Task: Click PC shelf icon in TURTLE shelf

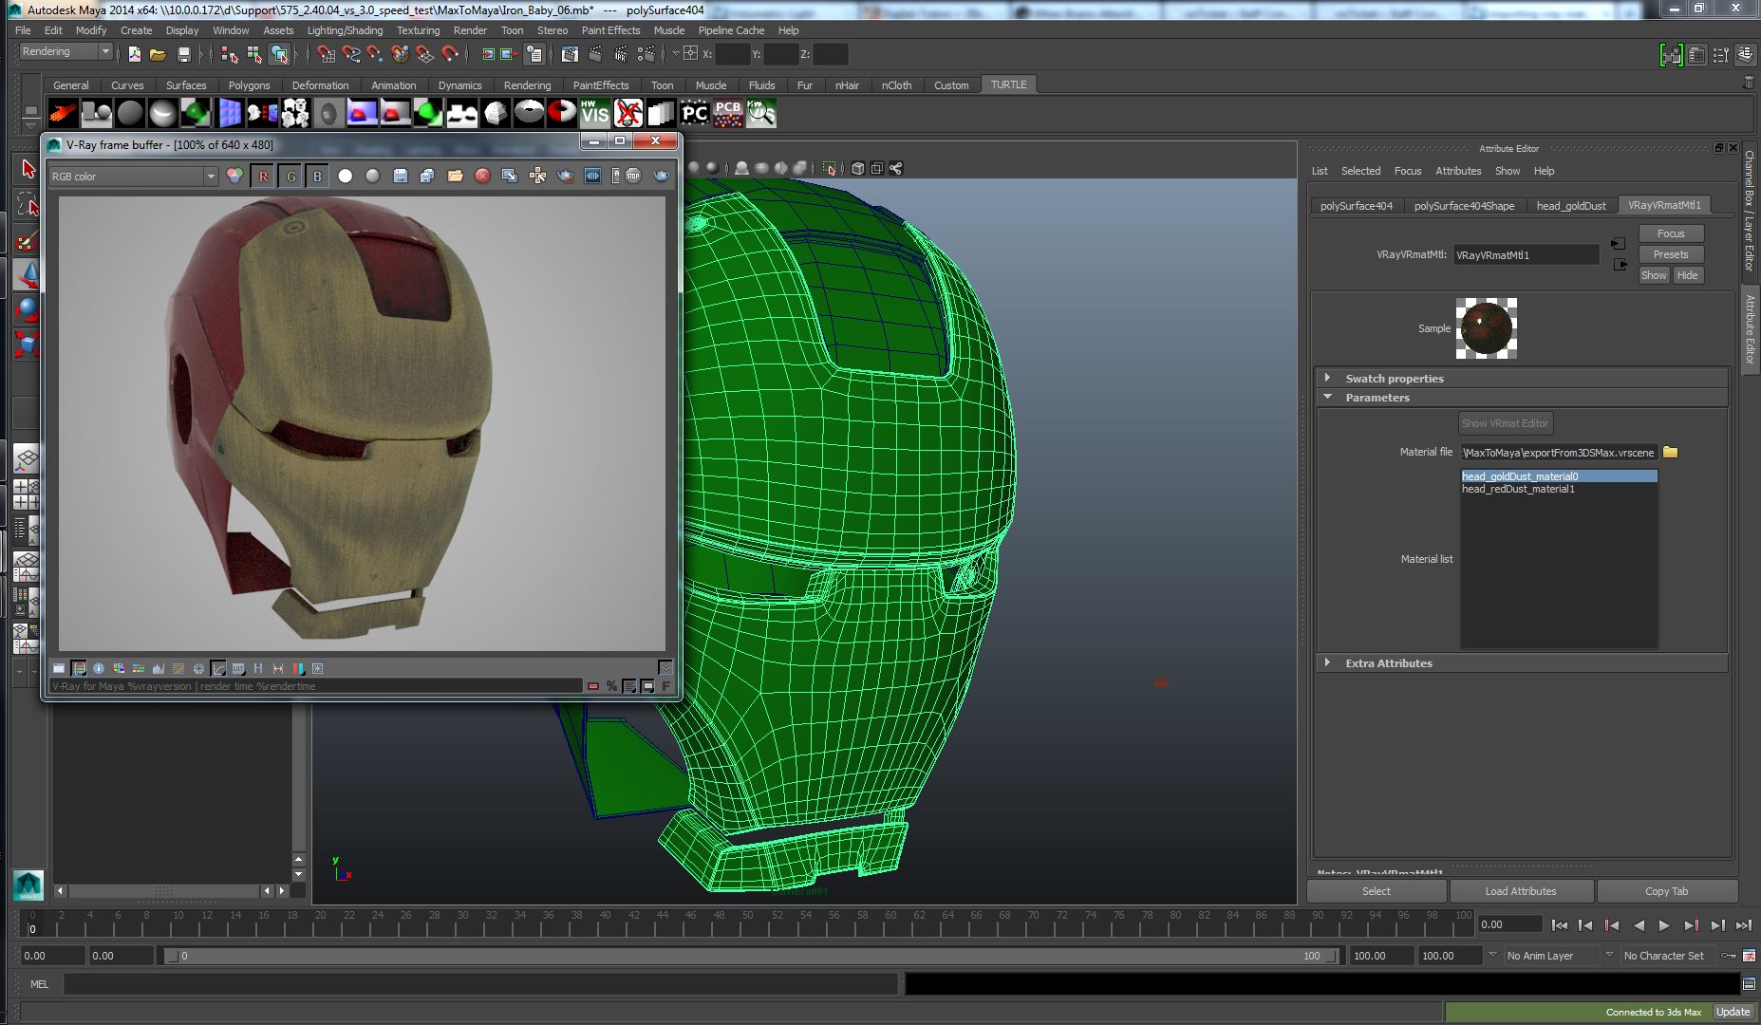Action: pyautogui.click(x=695, y=114)
